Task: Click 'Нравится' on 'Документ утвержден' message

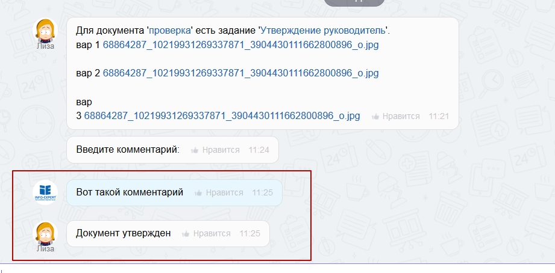Action: click(x=212, y=234)
